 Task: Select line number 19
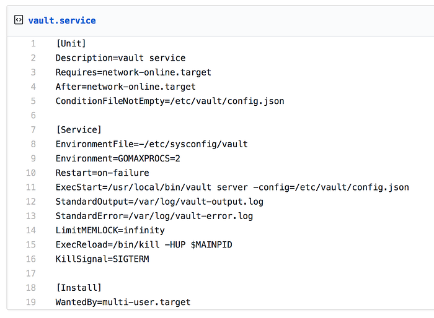point(31,303)
